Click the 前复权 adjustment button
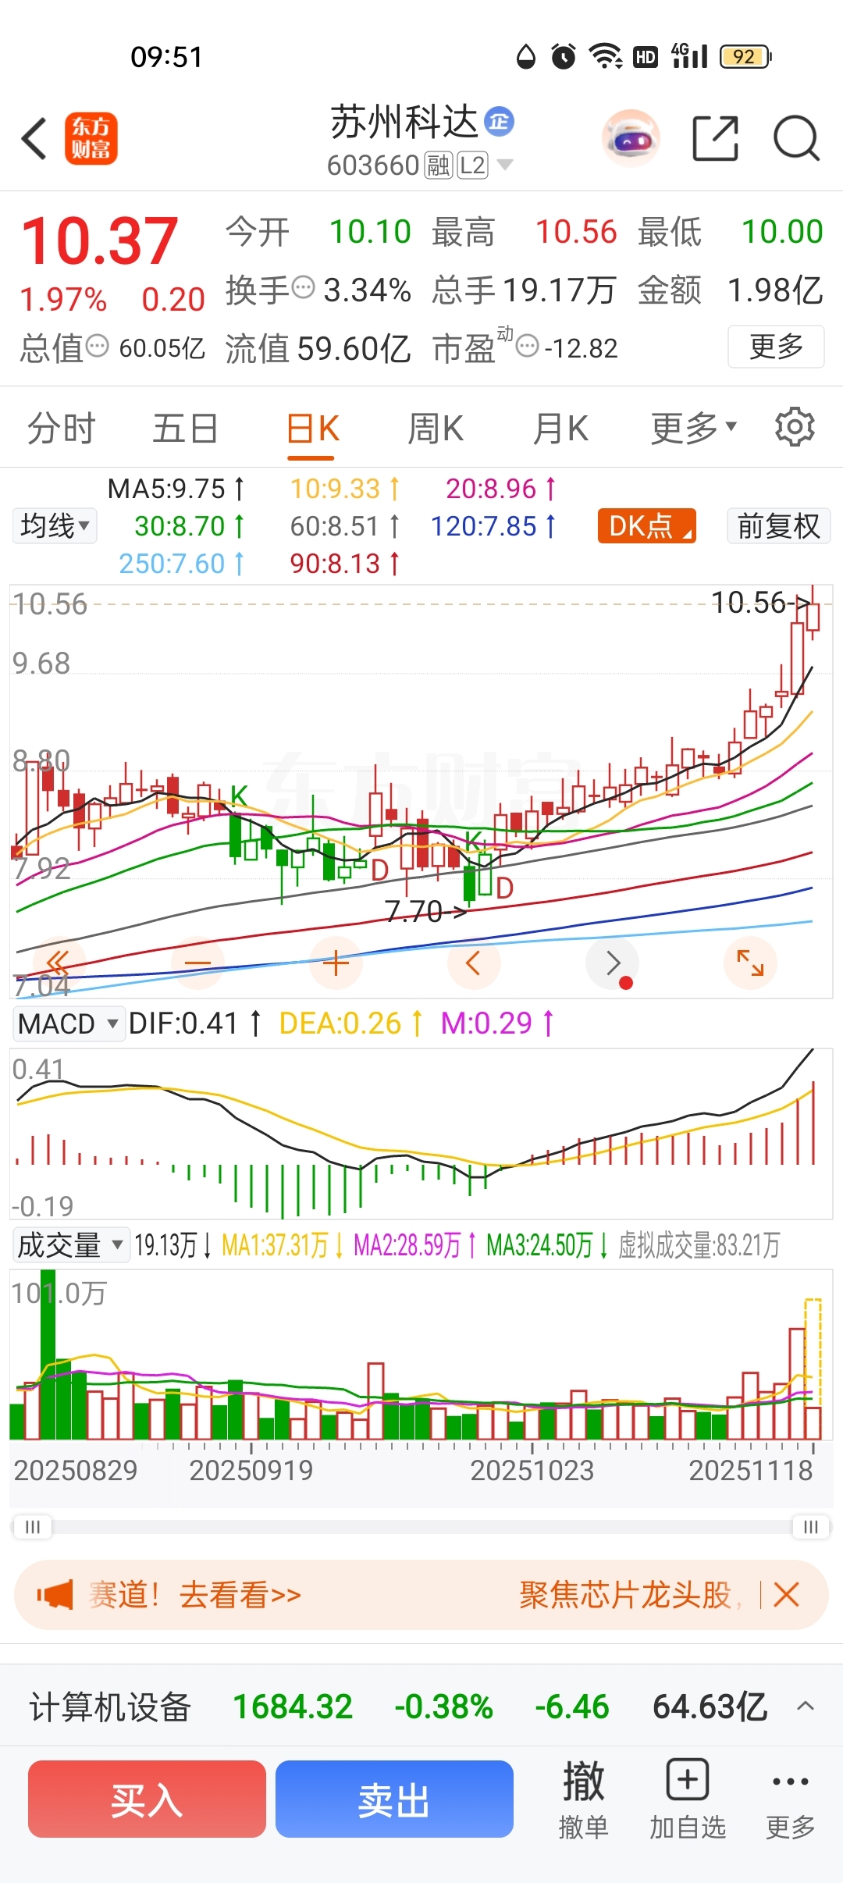The height and width of the screenshot is (1883, 843). [778, 525]
